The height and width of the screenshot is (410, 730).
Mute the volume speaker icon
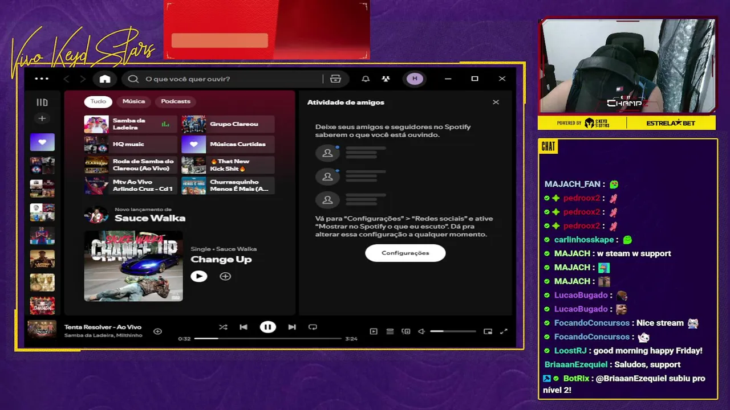(x=421, y=331)
